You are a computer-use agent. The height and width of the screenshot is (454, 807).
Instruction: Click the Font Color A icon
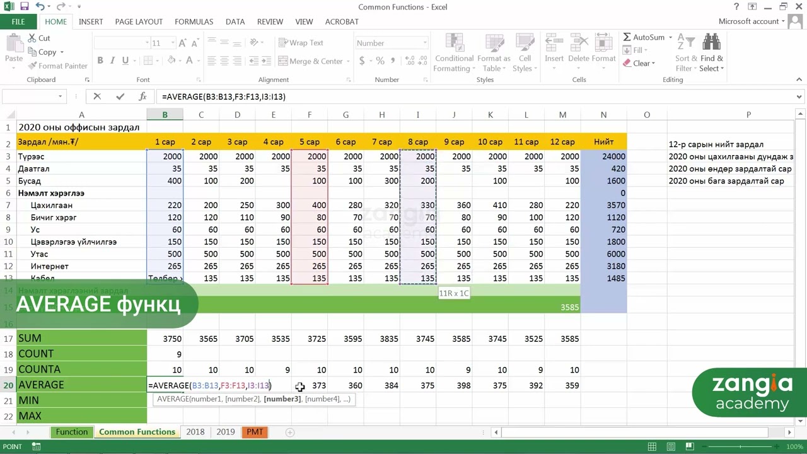190,61
